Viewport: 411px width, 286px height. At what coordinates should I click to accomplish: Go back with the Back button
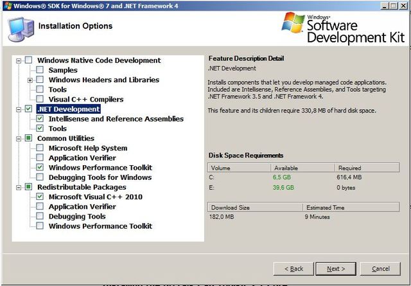point(293,269)
